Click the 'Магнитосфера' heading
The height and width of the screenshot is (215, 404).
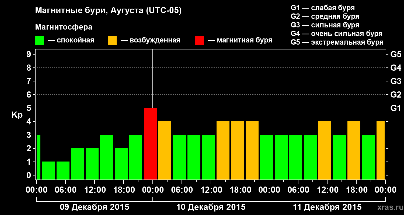[x=64, y=27]
